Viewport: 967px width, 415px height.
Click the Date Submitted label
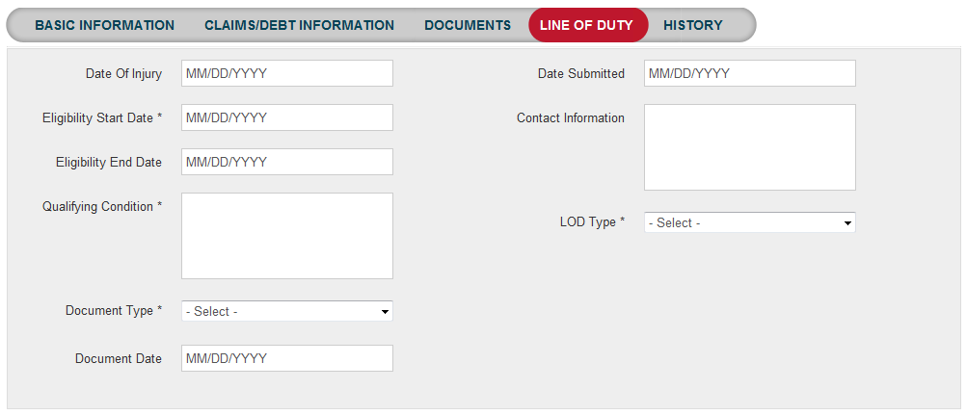[580, 73]
